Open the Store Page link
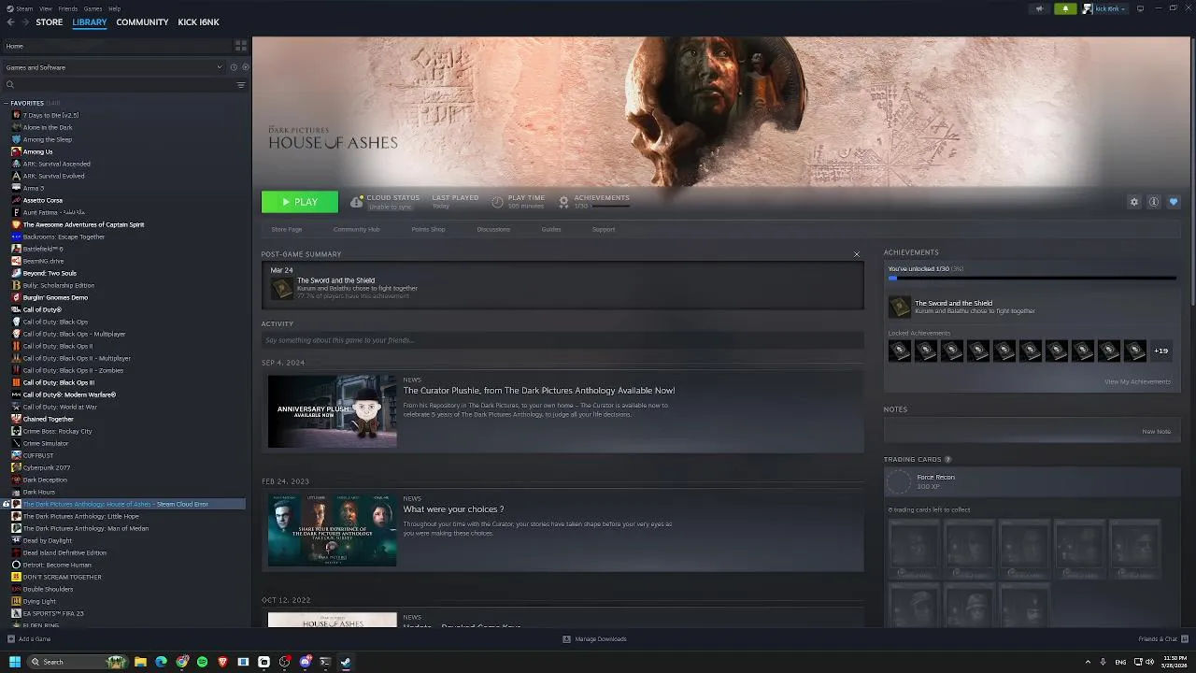 click(x=287, y=229)
